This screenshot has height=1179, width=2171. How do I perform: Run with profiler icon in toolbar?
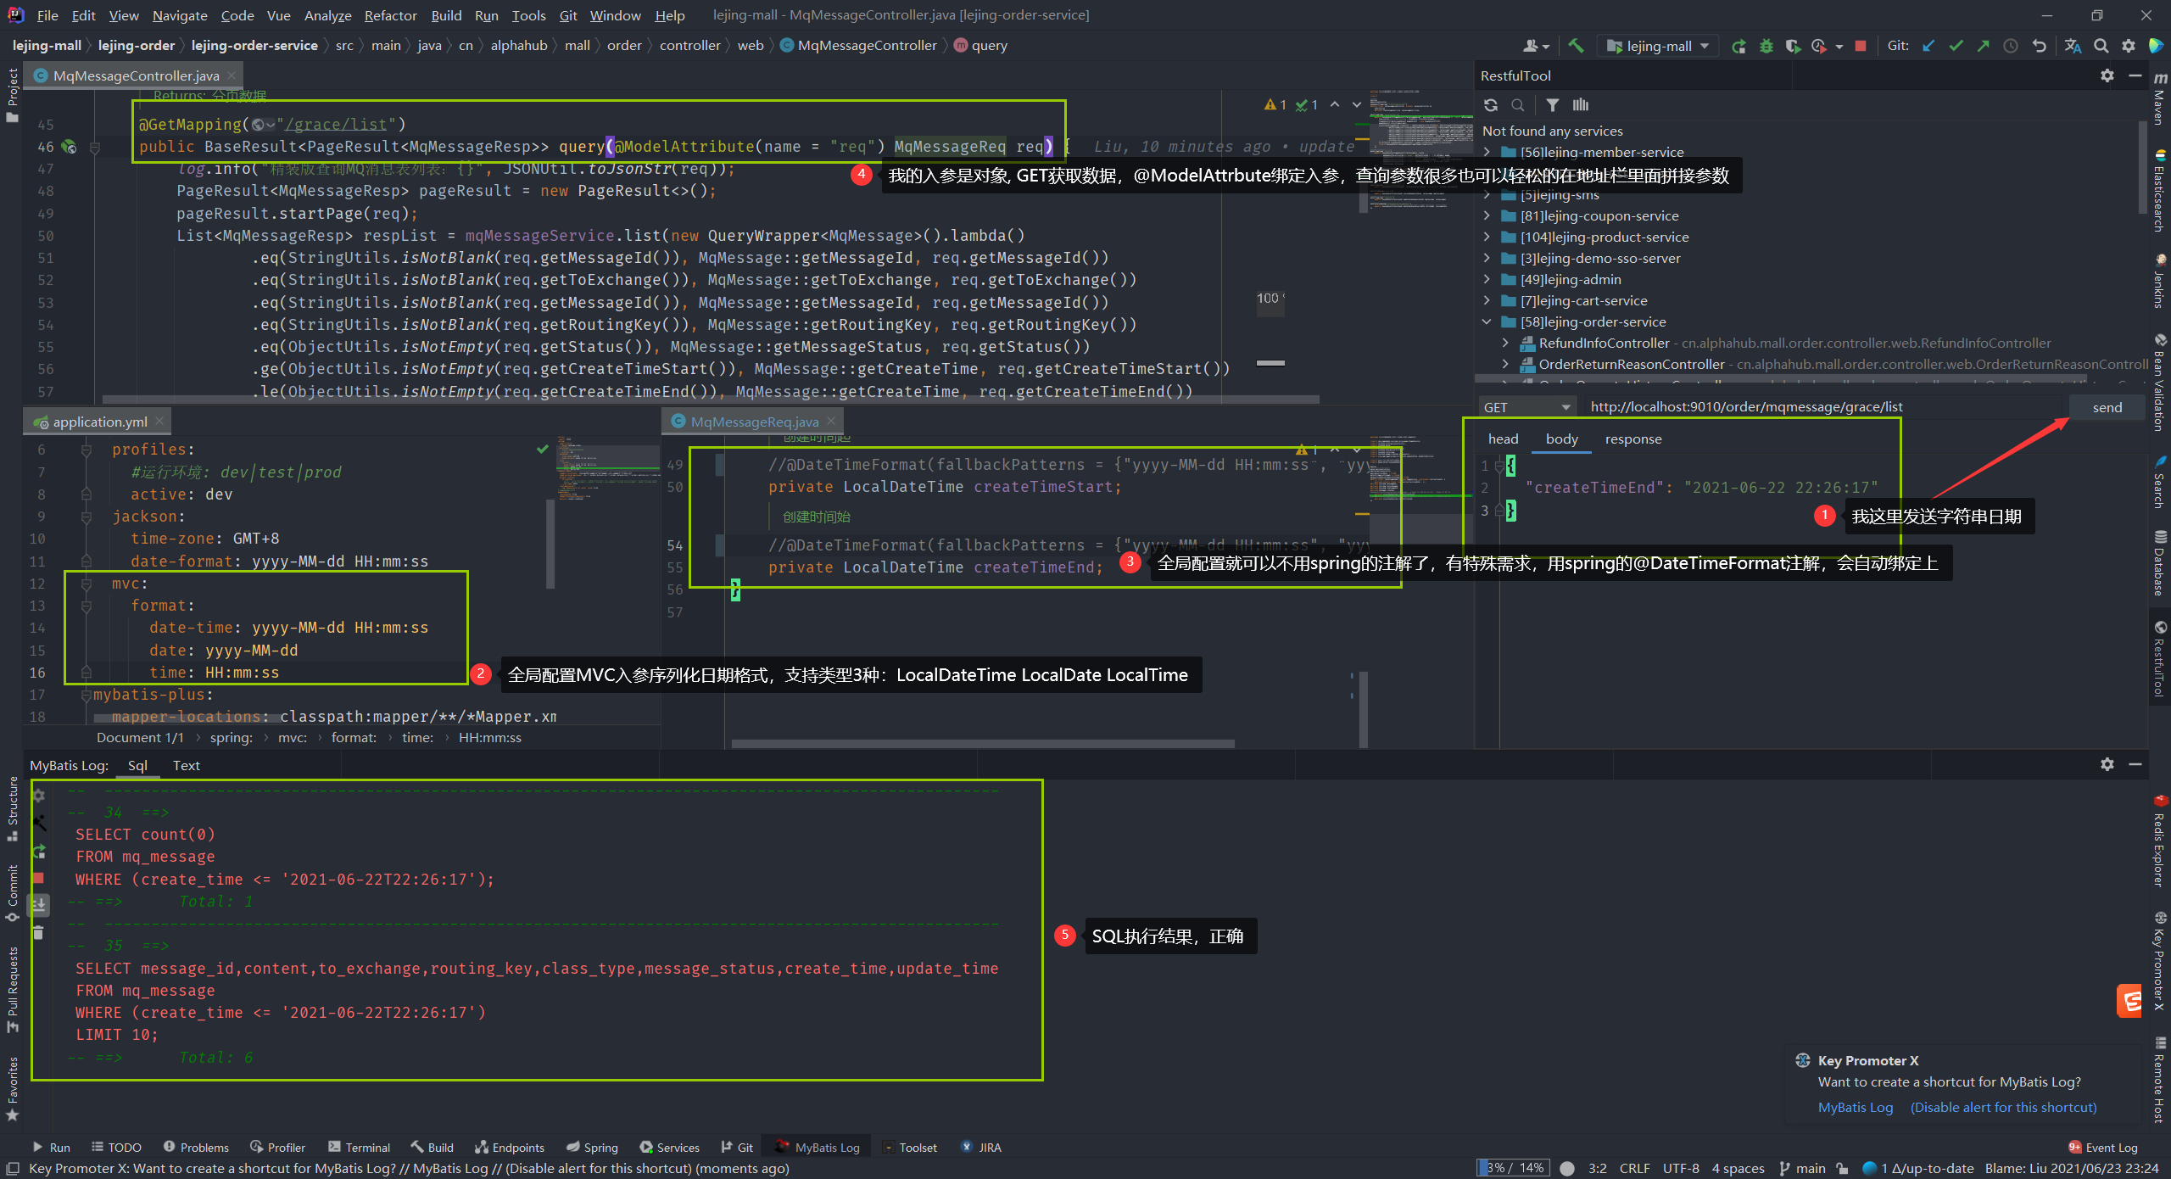(x=1818, y=46)
